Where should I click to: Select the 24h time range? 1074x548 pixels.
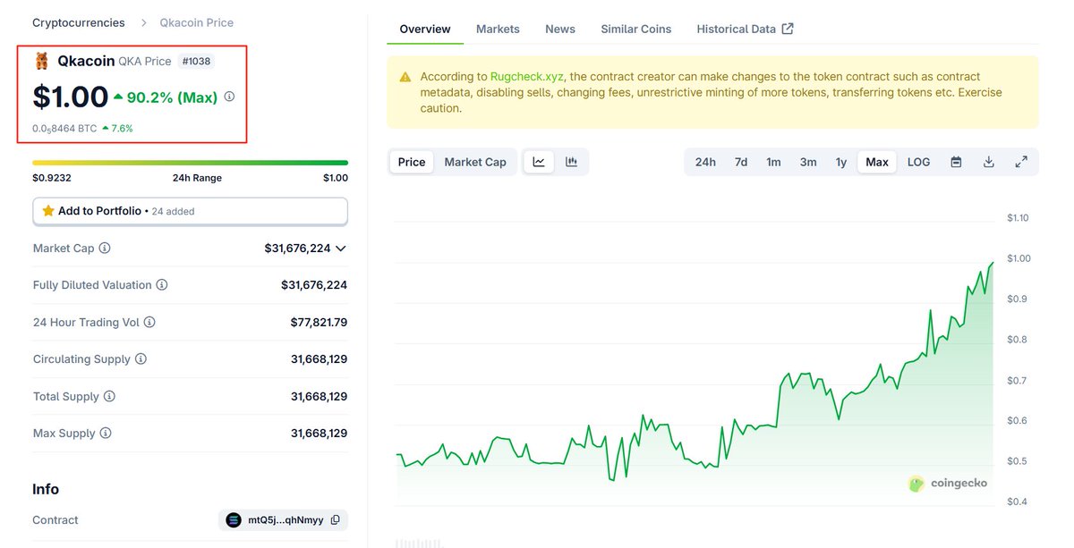point(705,162)
